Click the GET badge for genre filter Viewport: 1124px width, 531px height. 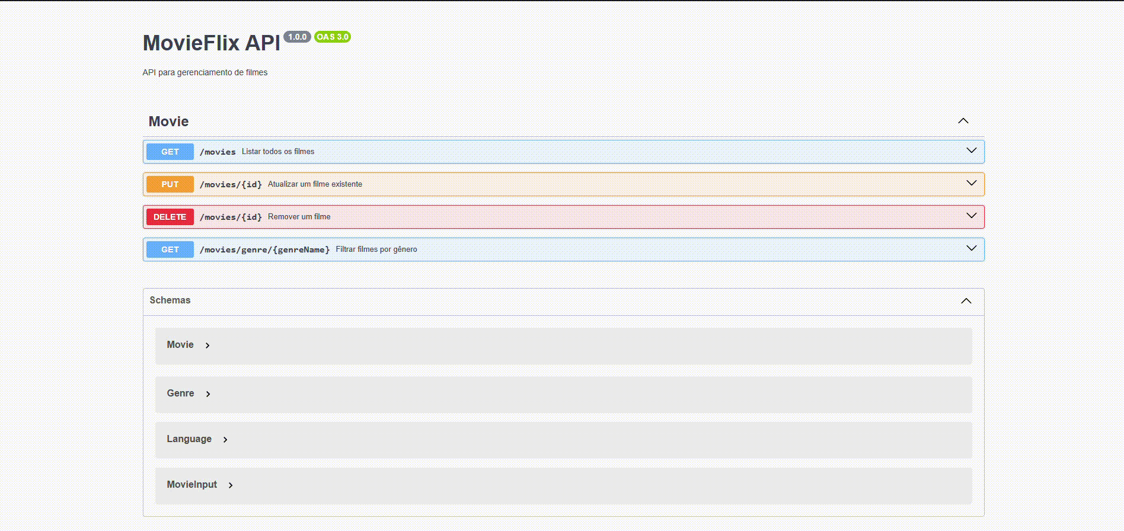170,249
